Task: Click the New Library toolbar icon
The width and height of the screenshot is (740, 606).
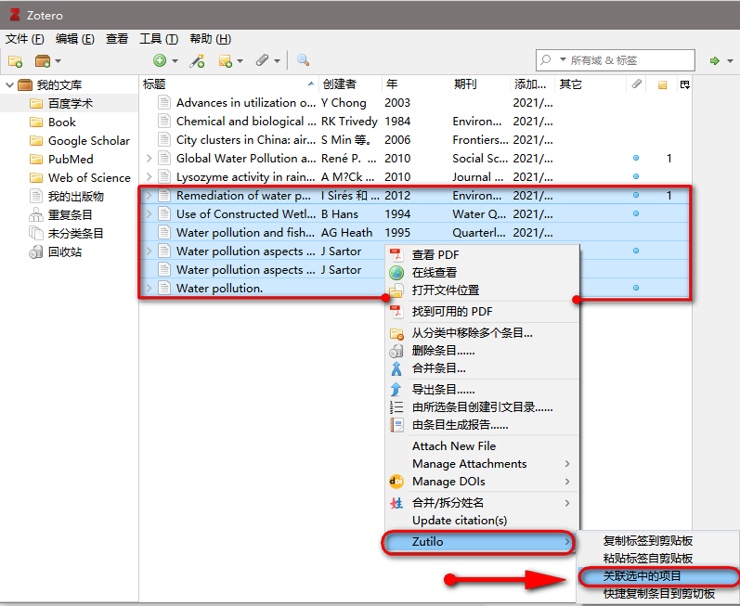Action: click(43, 61)
